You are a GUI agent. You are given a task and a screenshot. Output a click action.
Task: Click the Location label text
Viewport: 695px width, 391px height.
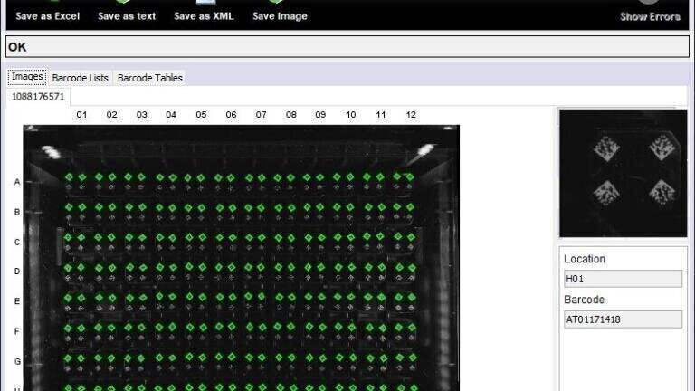[585, 259]
